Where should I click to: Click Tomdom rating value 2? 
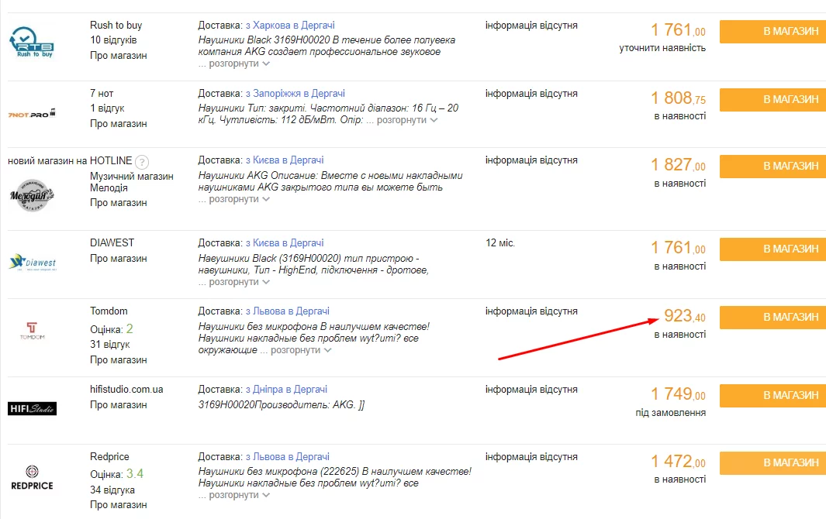tap(130, 329)
